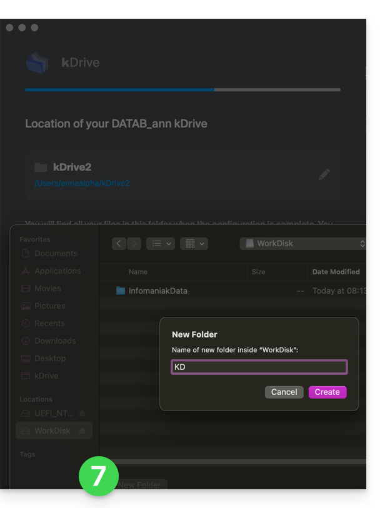Viewport: 385px width, 508px height.
Task: Click the back navigation arrow
Action: pyautogui.click(x=119, y=244)
